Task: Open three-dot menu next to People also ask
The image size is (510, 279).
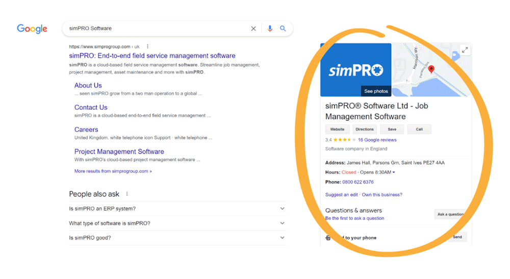Action: (127, 194)
